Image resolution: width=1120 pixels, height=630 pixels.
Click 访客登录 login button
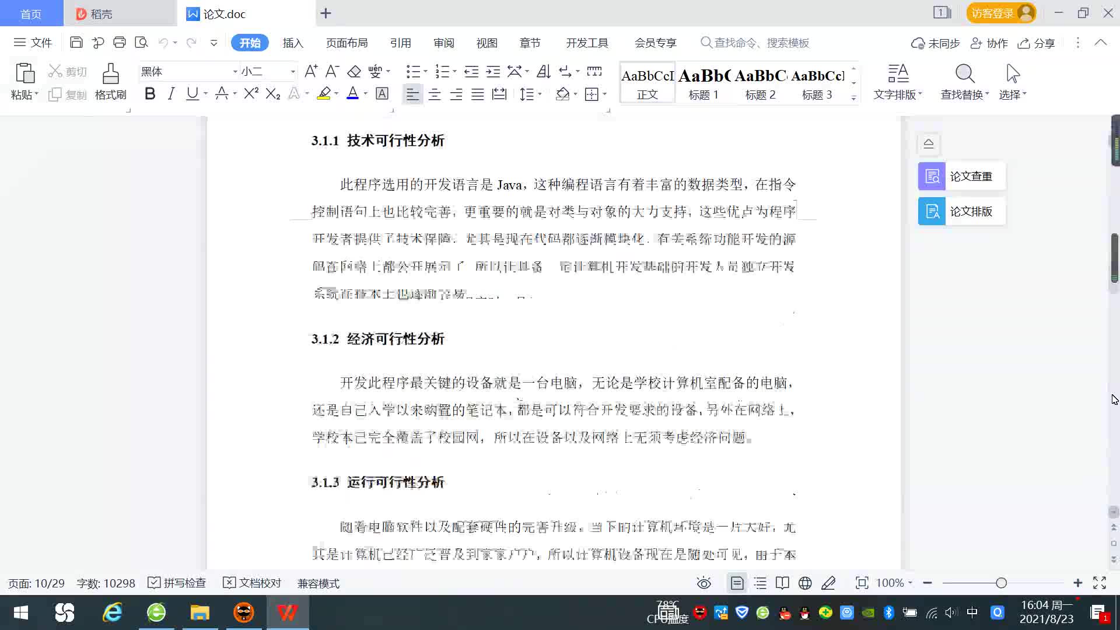pos(1001,13)
